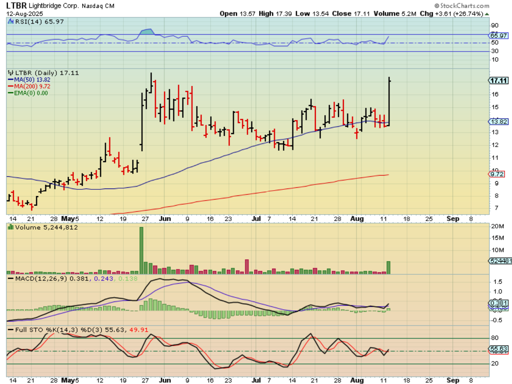
Task: Click the High 17.39 value
Action: click(276, 14)
